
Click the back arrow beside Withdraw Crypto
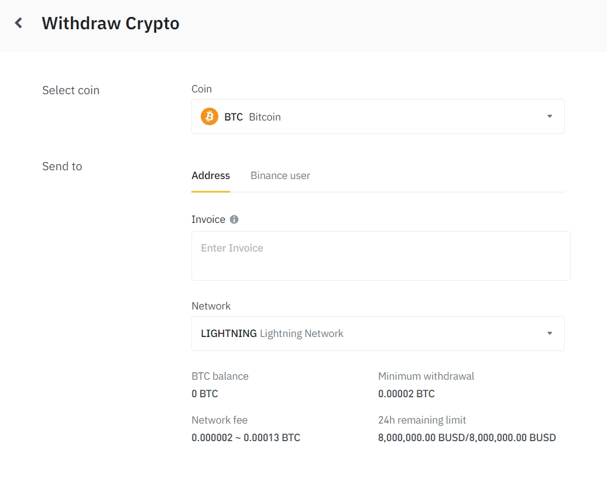(19, 23)
